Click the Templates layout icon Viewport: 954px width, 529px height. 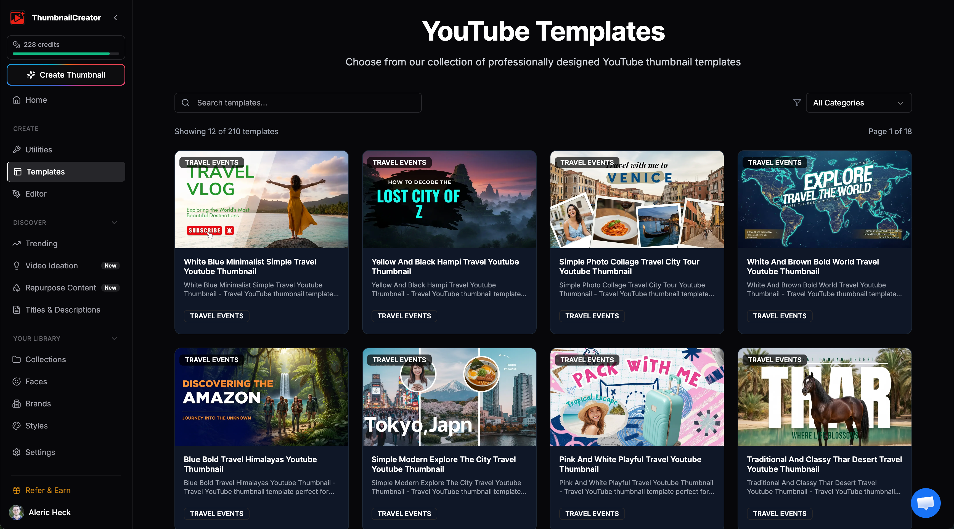[17, 171]
